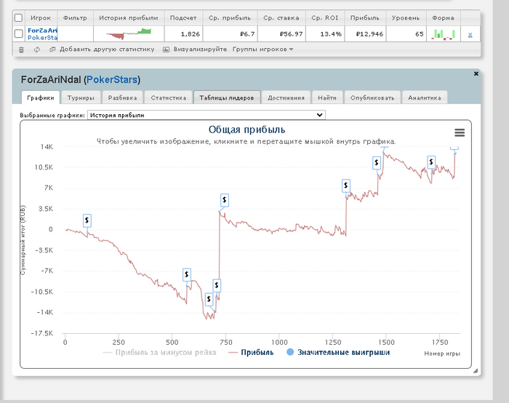509x403 pixels.
Task: Click the visualize chart icon
Action: pos(166,49)
